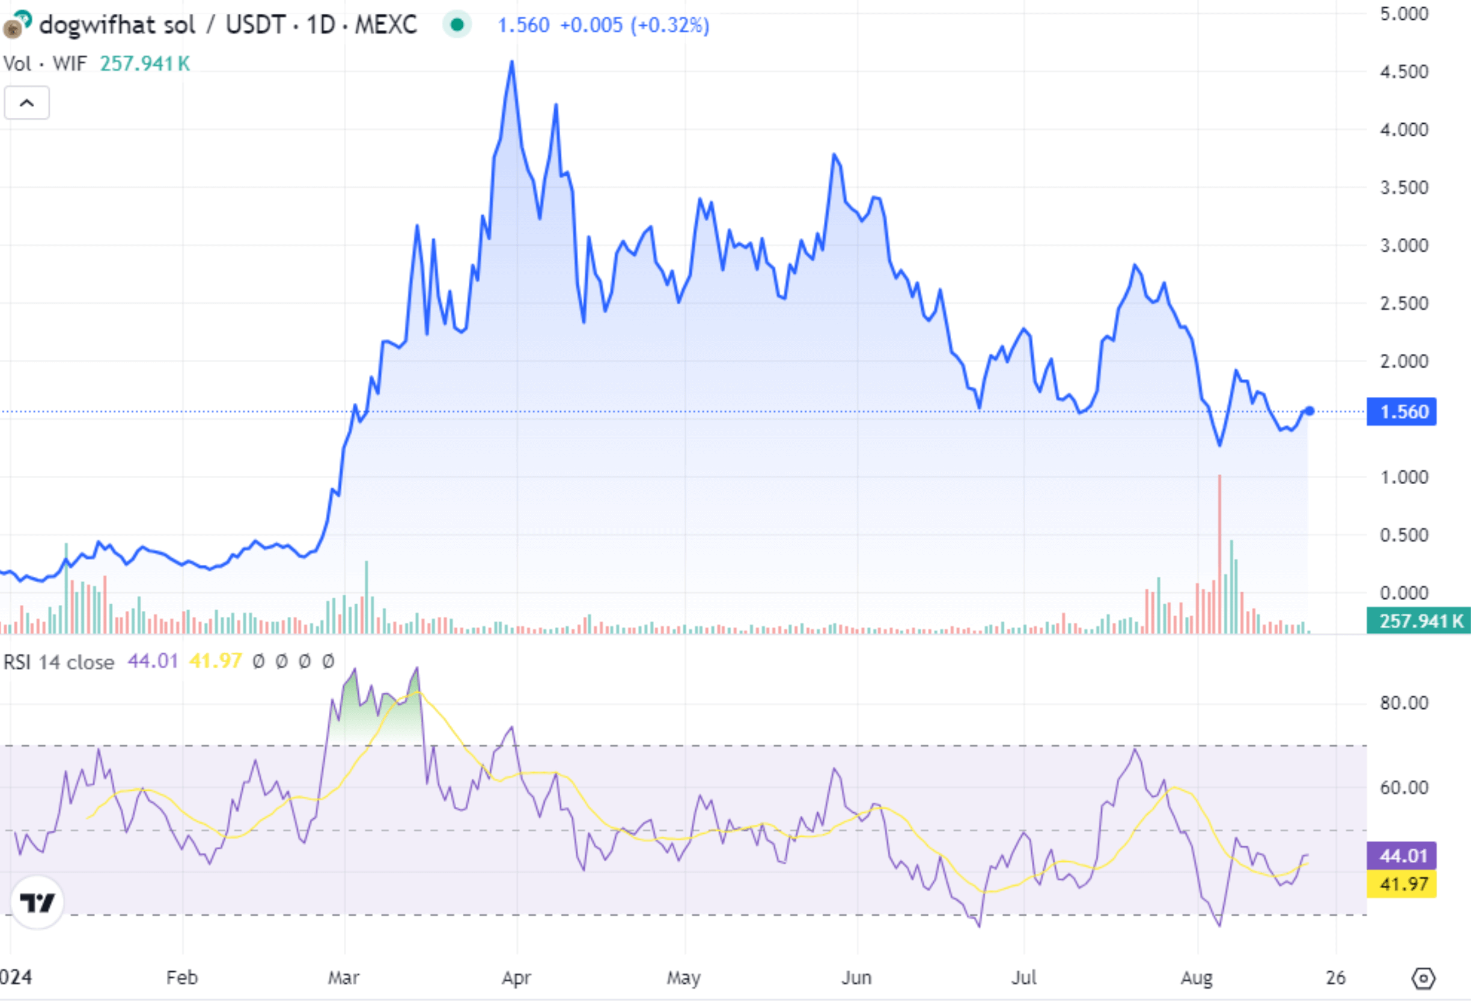Click the green market status dot
The height and width of the screenshot is (1008, 1482).
click(x=457, y=25)
